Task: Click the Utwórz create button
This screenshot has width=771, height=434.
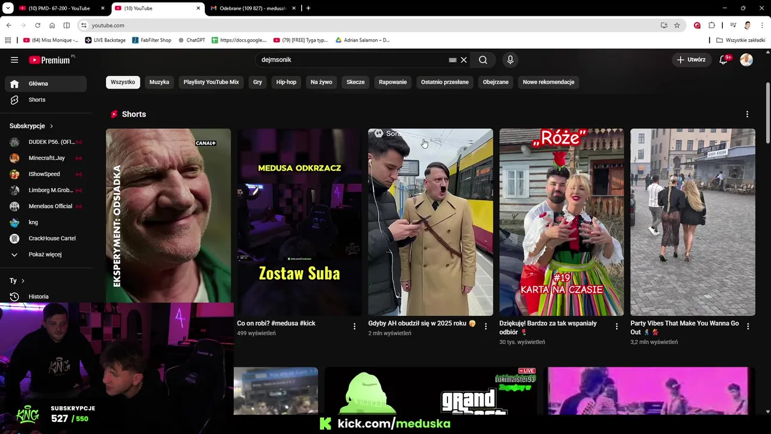Action: [691, 60]
